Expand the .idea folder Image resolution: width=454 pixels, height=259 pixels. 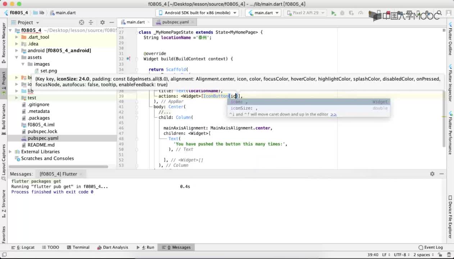[17, 44]
